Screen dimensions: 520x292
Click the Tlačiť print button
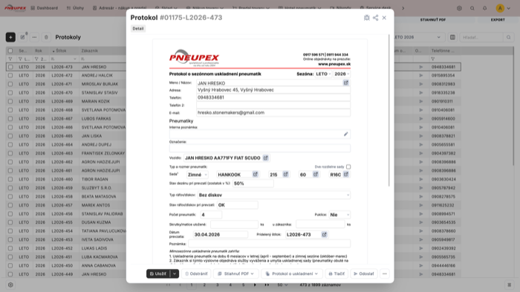(337, 273)
